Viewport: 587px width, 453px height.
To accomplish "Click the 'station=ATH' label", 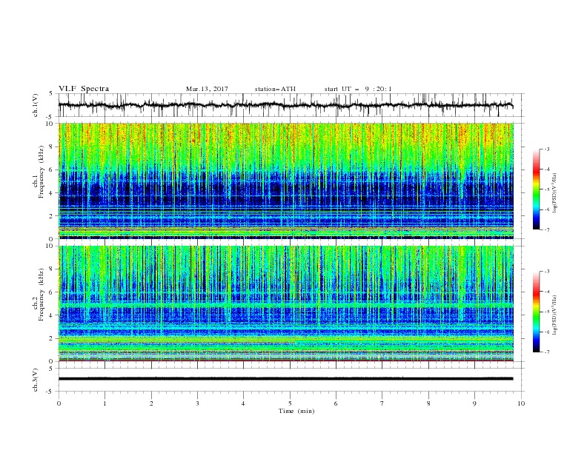I will [275, 89].
